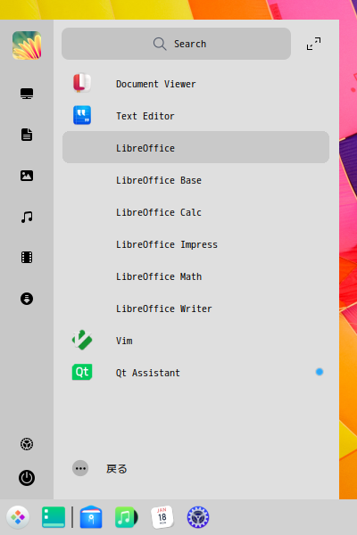Viewport: 357px width, 535px height.
Task: Click the three-dots back icon
Action: coord(80,468)
